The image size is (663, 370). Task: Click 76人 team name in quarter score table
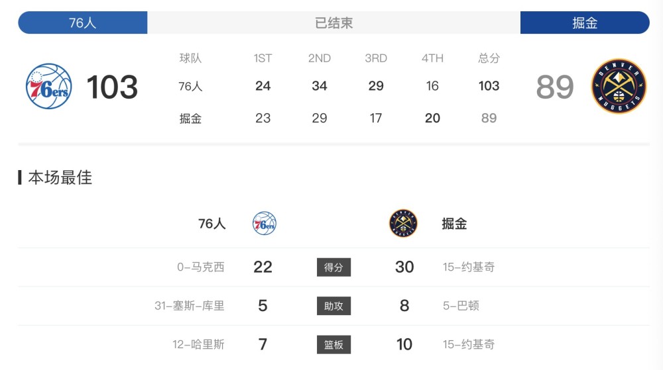click(x=190, y=86)
